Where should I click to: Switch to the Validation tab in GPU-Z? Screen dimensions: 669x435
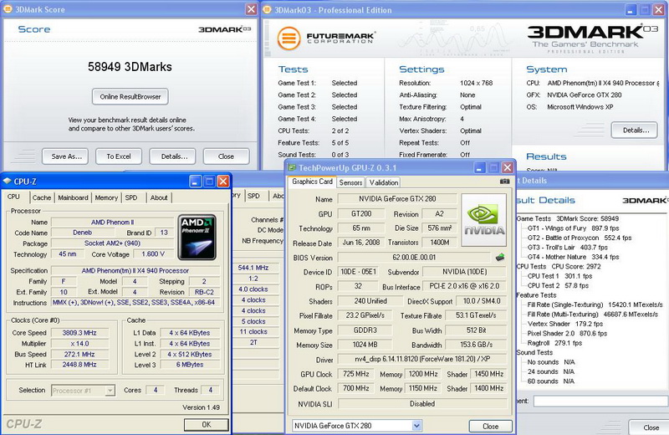pos(384,182)
